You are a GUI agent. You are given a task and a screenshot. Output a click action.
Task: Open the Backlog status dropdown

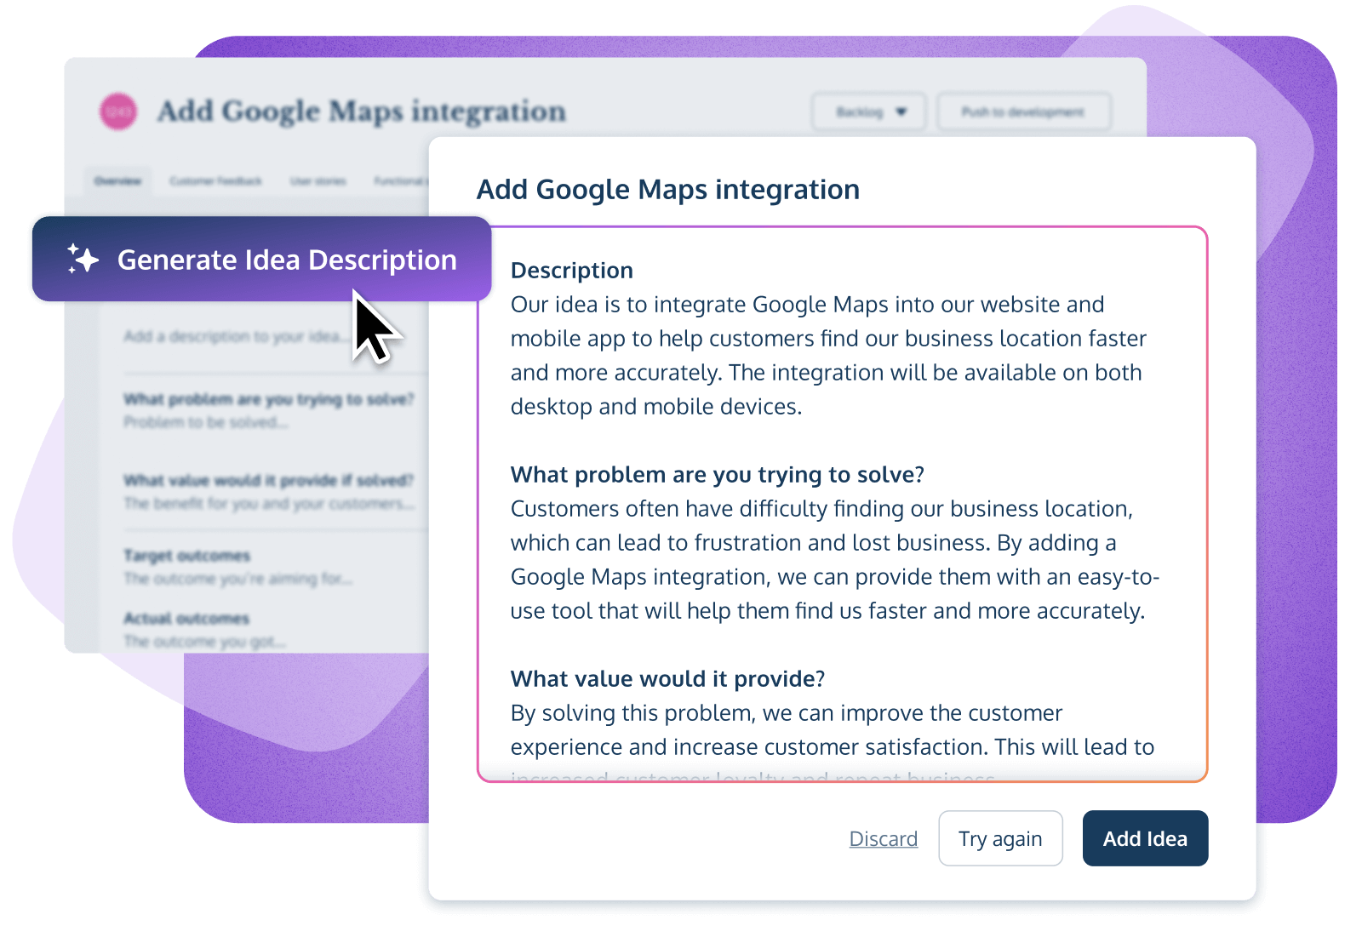(x=868, y=111)
